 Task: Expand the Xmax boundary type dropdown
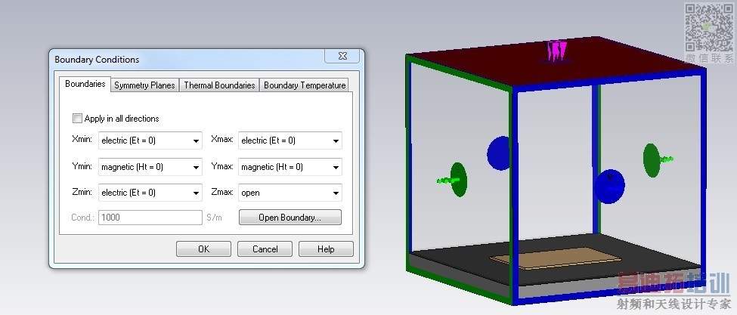[290, 141]
